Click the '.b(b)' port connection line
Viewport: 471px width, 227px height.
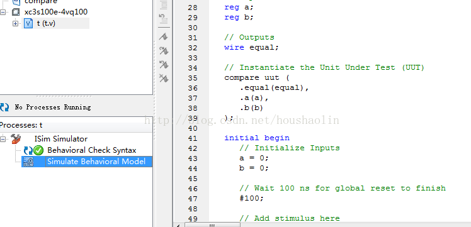pos(252,108)
